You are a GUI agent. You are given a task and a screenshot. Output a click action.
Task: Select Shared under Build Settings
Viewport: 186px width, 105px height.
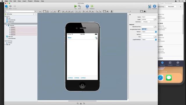coord(10,43)
